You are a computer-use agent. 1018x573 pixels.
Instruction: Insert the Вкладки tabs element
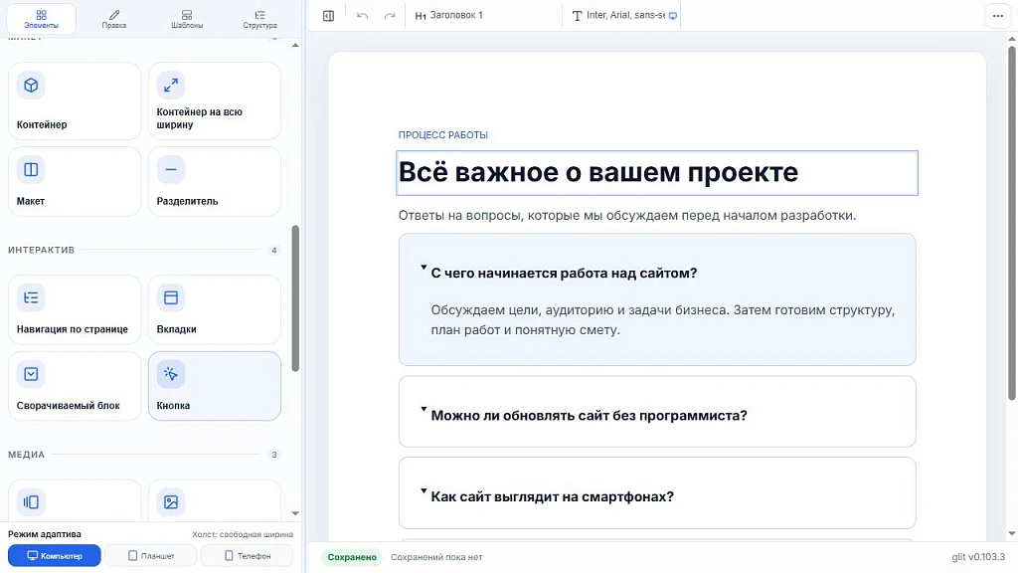215,309
